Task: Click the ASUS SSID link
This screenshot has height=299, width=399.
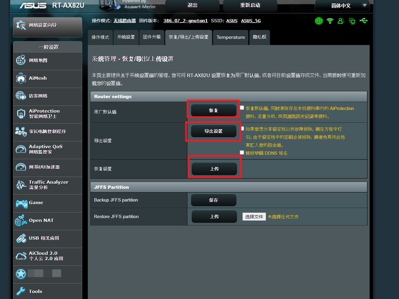Action: pyautogui.click(x=232, y=21)
